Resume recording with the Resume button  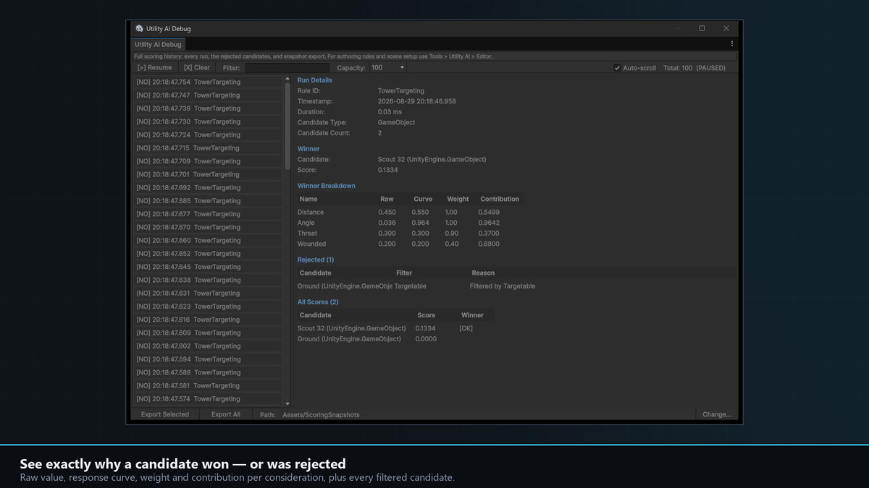point(155,68)
